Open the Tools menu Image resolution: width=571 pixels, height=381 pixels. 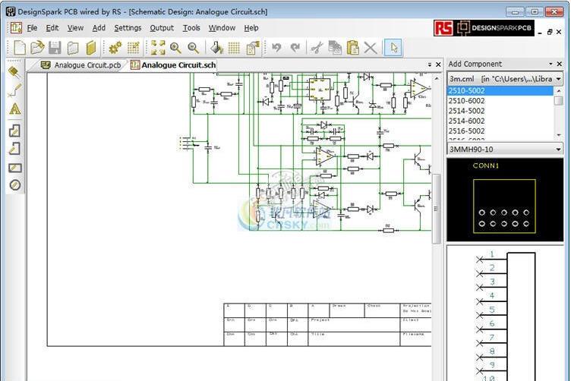click(191, 28)
